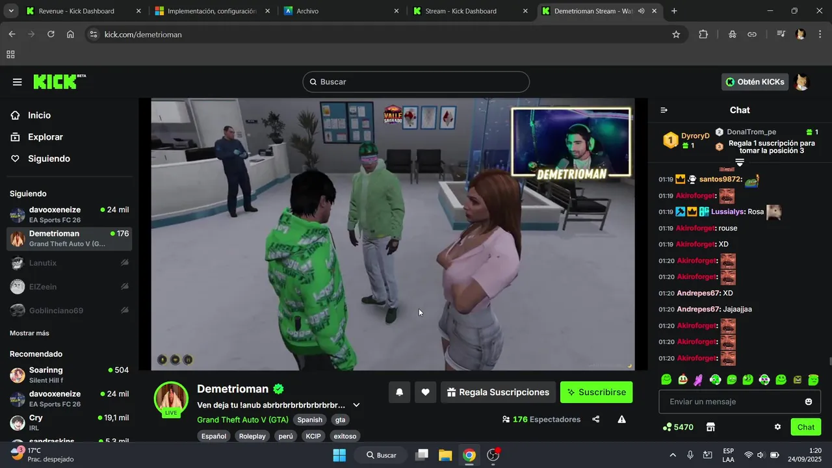Click Regala Suscripciones button
The width and height of the screenshot is (832, 468).
tap(498, 392)
